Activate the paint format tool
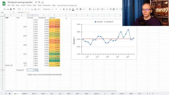The height and width of the screenshot is (95, 169). click(x=14, y=9)
